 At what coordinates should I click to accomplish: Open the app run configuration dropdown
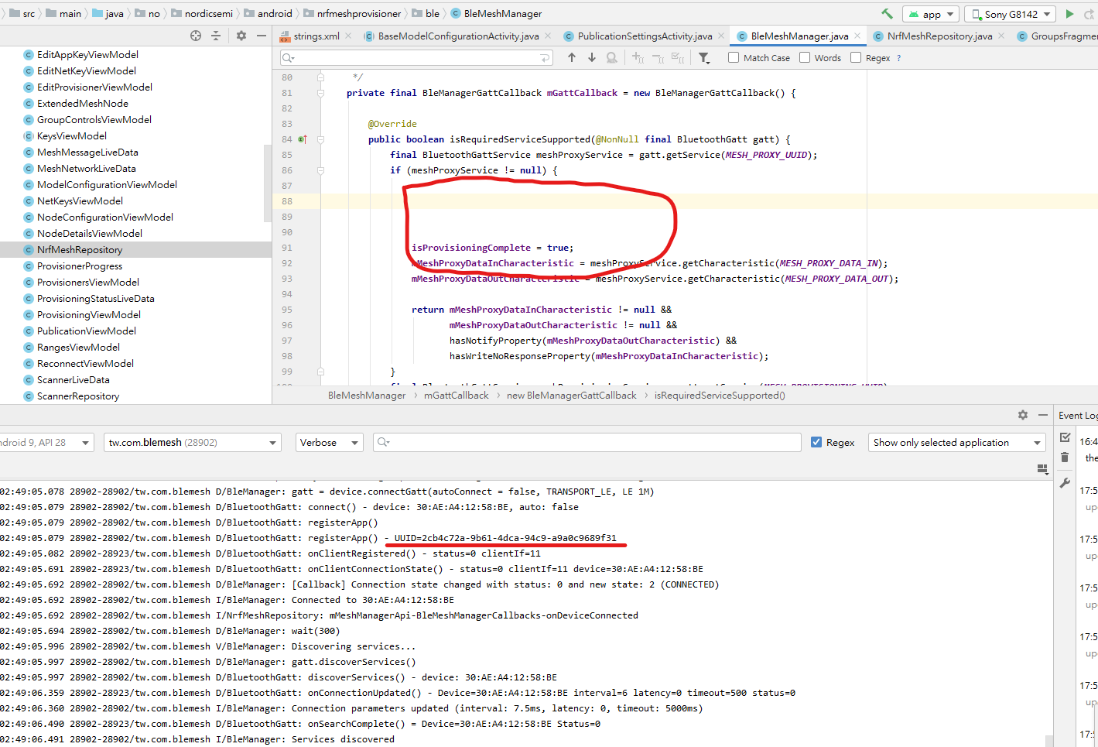(931, 13)
